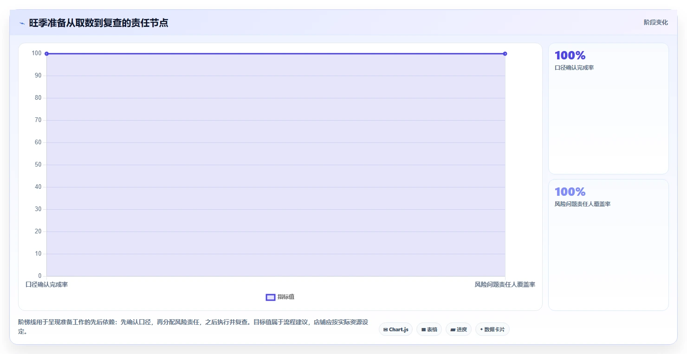Click the 表格 tag
Screen dimensions: 687x354
click(x=429, y=329)
